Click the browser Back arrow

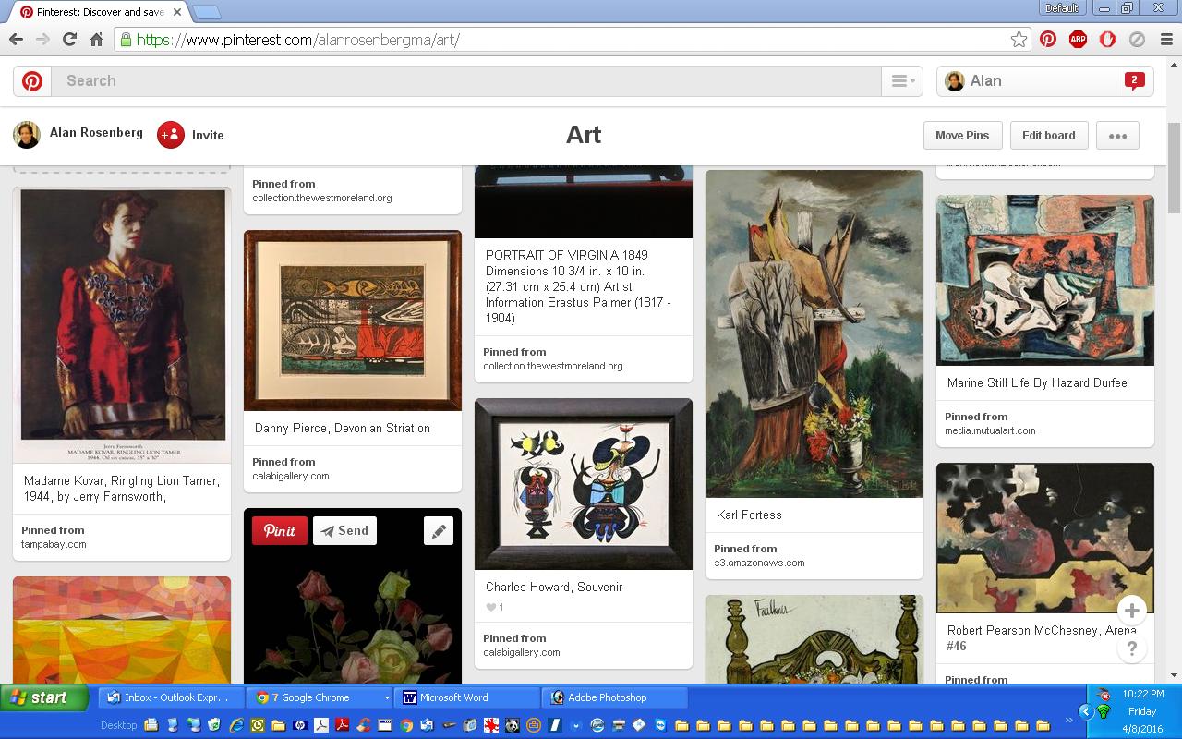click(x=16, y=40)
